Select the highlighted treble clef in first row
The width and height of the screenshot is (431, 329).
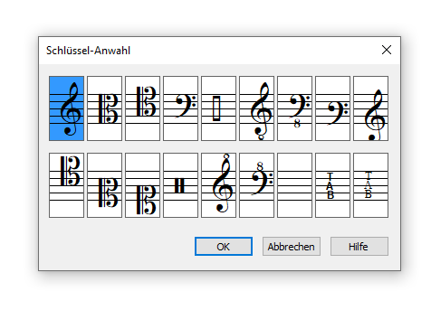(x=66, y=108)
